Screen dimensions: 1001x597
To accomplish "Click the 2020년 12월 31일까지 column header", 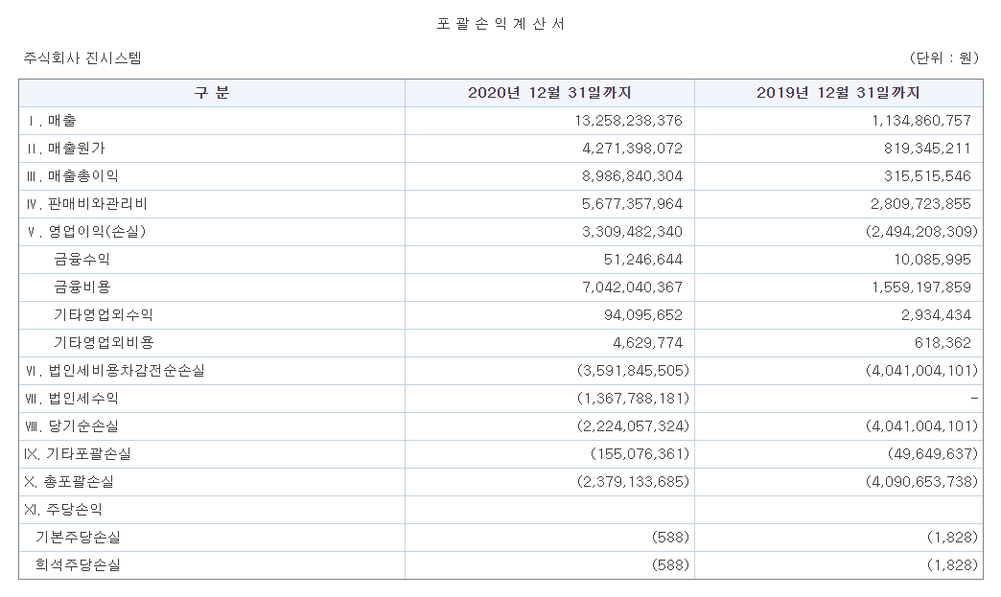I will [x=549, y=93].
